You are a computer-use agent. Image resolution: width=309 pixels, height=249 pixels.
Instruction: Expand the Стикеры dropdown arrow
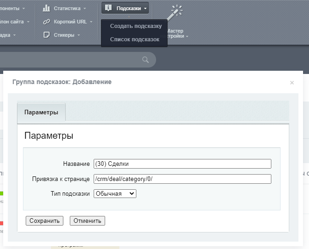pos(79,35)
